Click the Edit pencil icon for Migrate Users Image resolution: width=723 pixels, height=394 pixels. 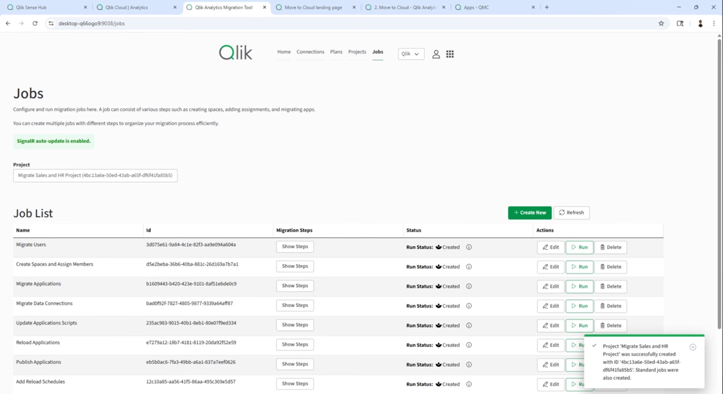point(546,247)
